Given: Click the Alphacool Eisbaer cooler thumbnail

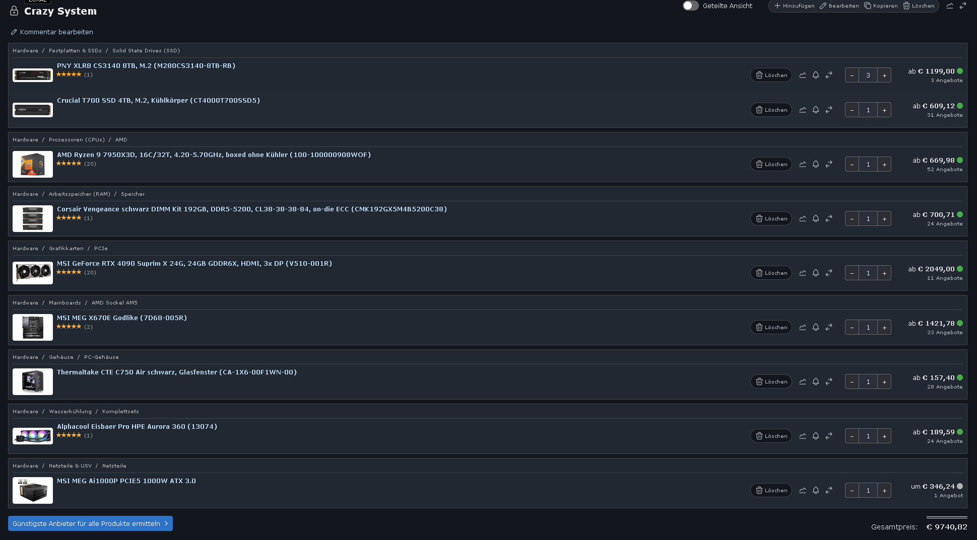Looking at the screenshot, I should 33,436.
